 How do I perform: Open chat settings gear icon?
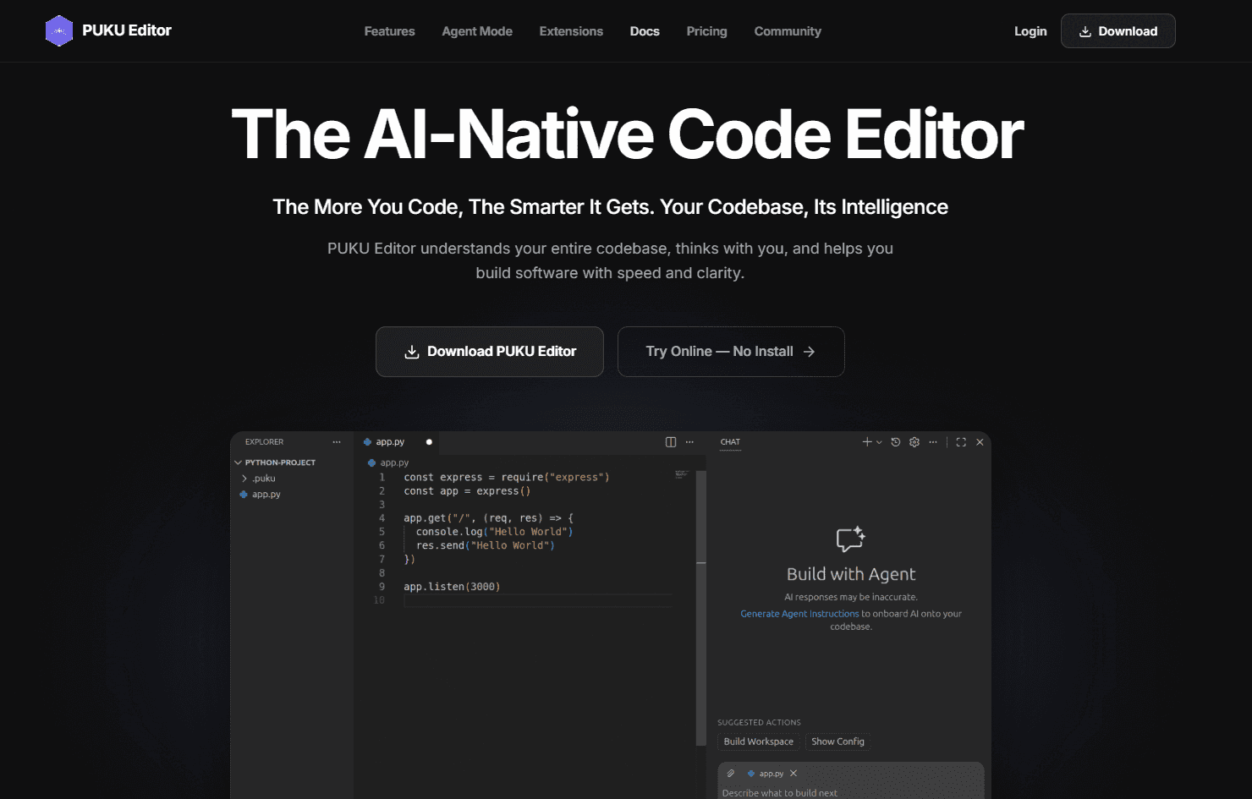(x=914, y=442)
